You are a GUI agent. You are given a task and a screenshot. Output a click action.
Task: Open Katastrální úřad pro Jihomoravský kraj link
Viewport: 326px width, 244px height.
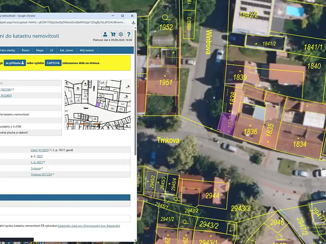(89, 226)
